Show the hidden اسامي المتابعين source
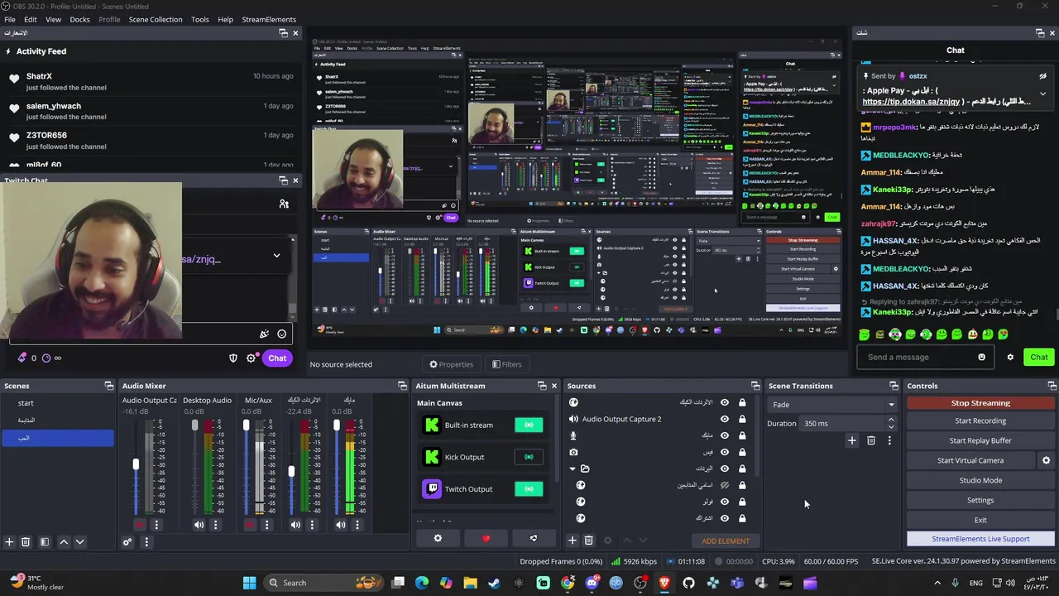This screenshot has width=1059, height=596. click(x=725, y=485)
